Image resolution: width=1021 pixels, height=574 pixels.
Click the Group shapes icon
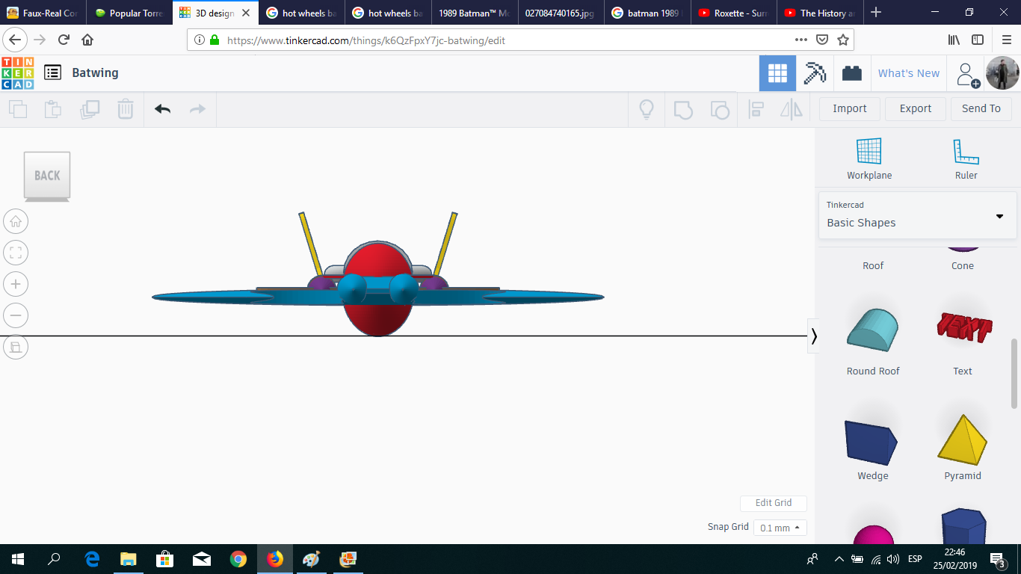coord(683,109)
